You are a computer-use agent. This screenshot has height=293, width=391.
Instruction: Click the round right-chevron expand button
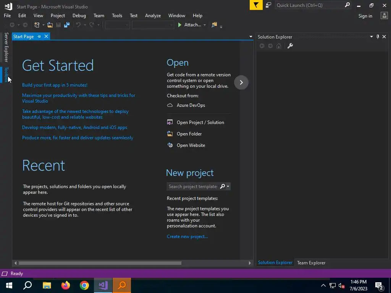[241, 82]
